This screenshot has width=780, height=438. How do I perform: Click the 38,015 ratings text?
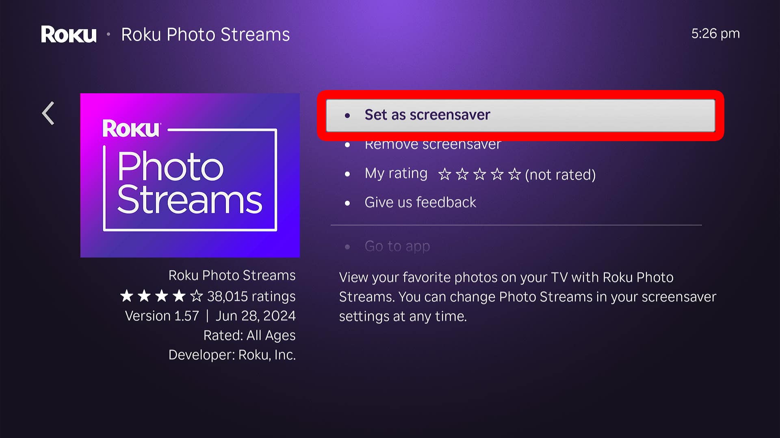(251, 296)
